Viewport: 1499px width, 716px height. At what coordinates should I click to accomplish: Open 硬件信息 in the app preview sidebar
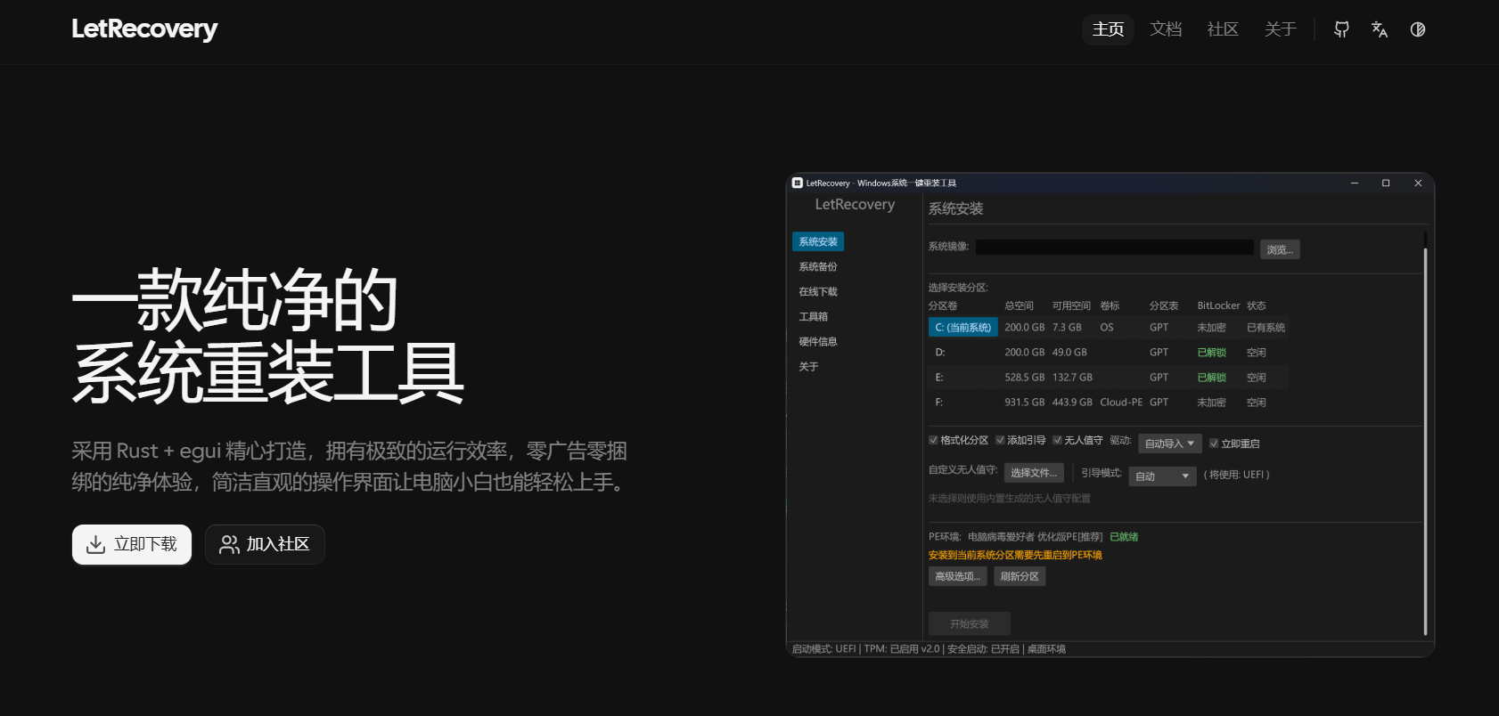click(x=818, y=342)
